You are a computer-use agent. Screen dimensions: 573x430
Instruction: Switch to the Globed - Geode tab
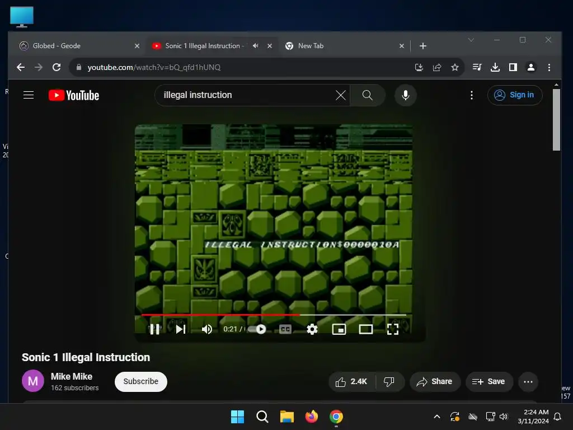click(77, 46)
